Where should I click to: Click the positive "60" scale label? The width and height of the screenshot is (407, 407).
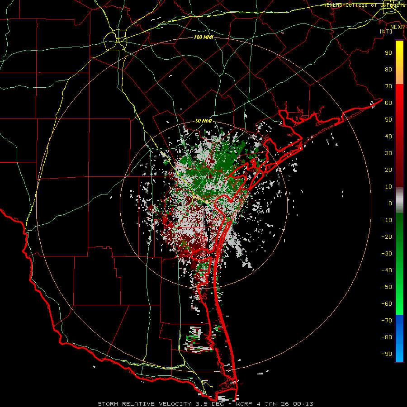[388, 103]
